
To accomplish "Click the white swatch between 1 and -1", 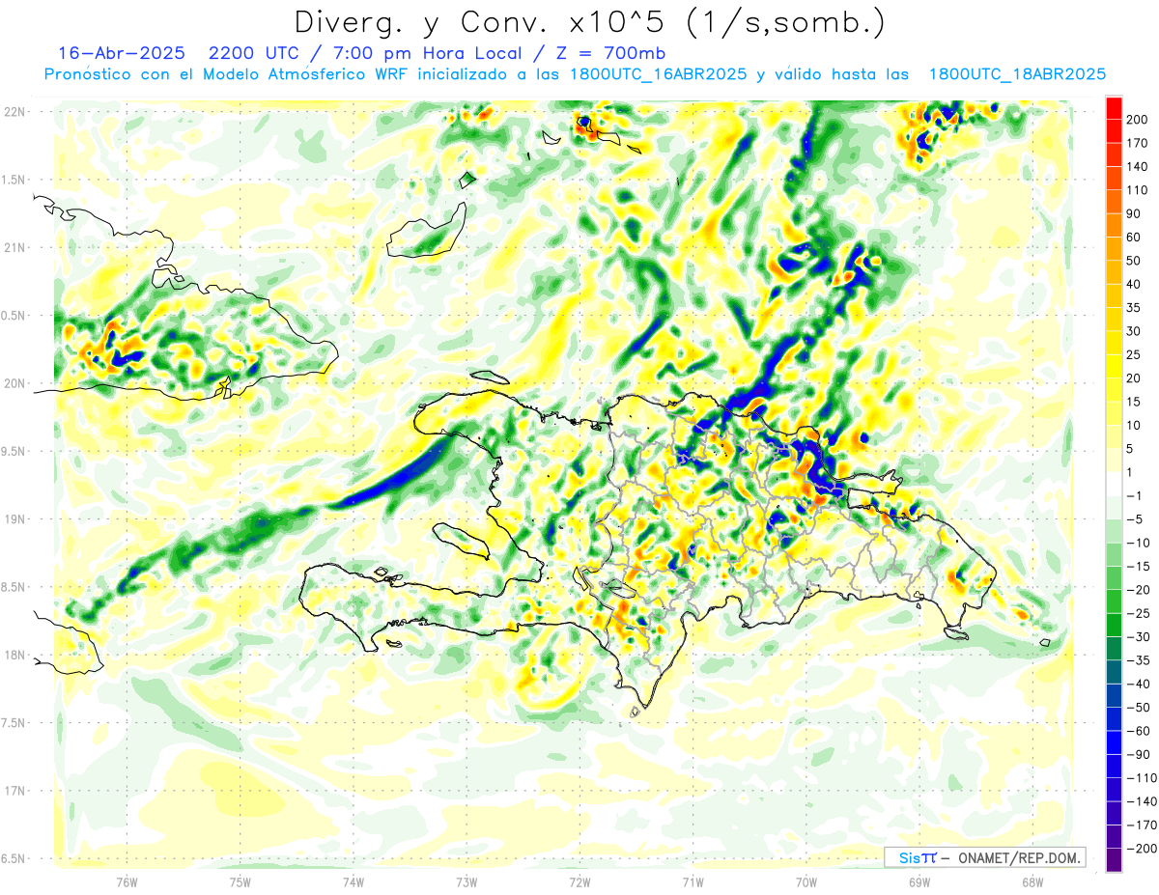I will point(1115,484).
